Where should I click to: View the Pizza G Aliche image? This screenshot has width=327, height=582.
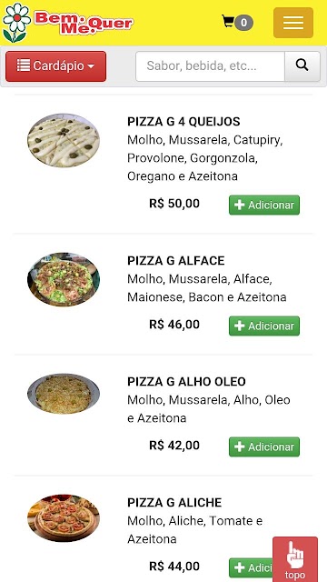(x=64, y=518)
